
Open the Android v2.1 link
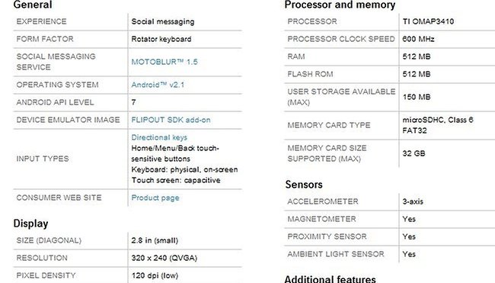point(158,85)
